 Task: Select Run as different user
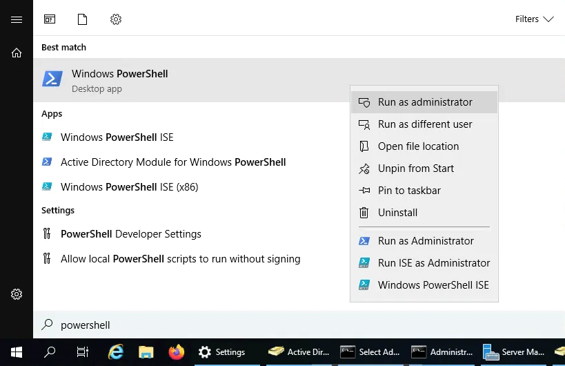[424, 124]
